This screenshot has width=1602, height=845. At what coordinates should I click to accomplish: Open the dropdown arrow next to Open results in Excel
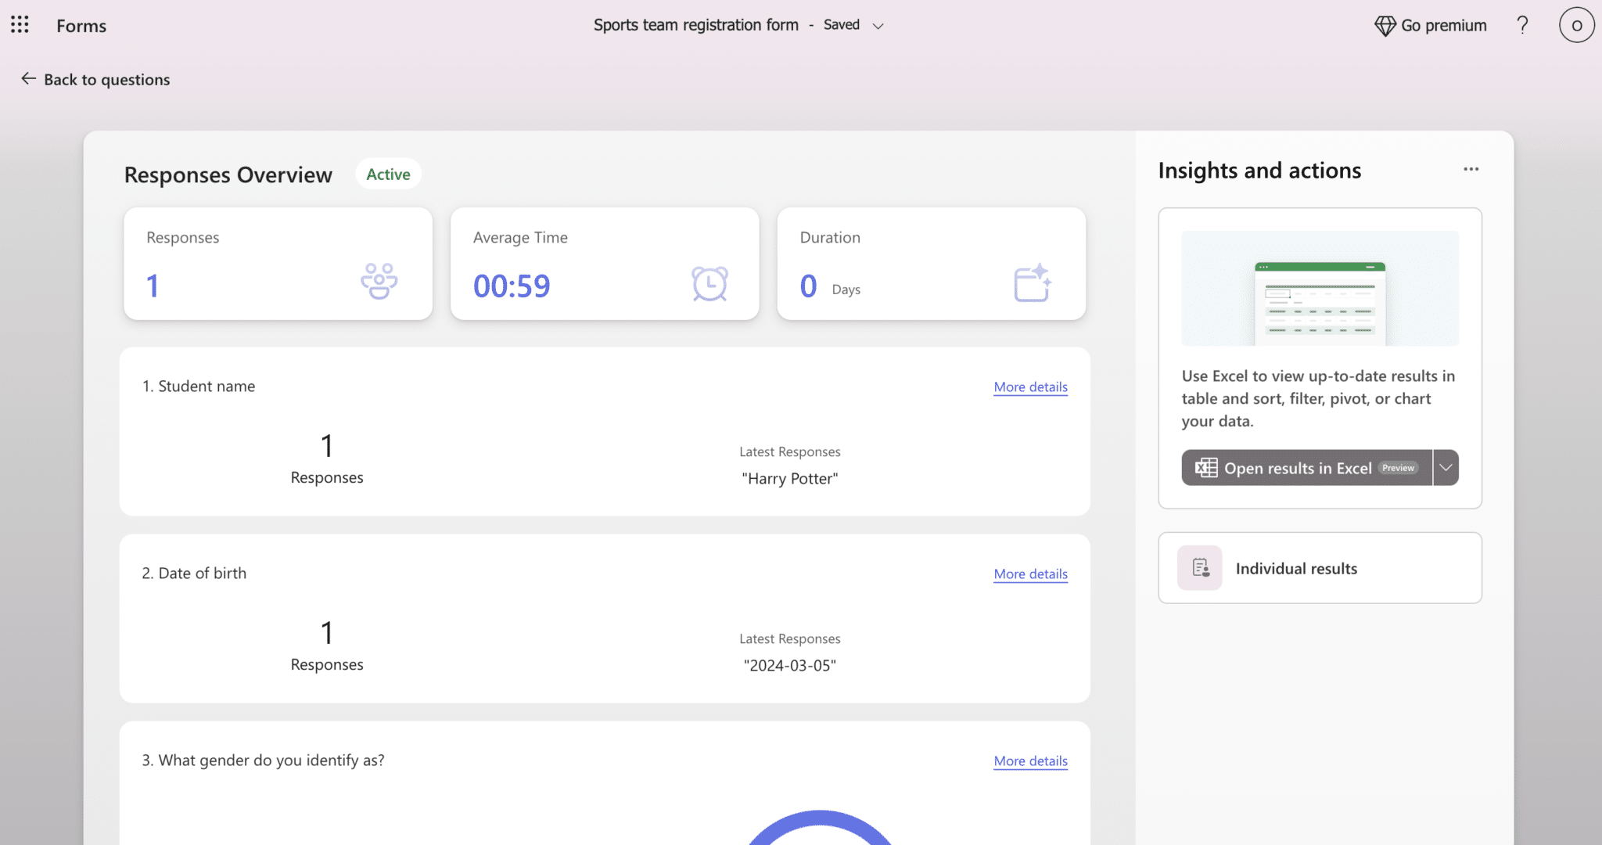coord(1446,467)
